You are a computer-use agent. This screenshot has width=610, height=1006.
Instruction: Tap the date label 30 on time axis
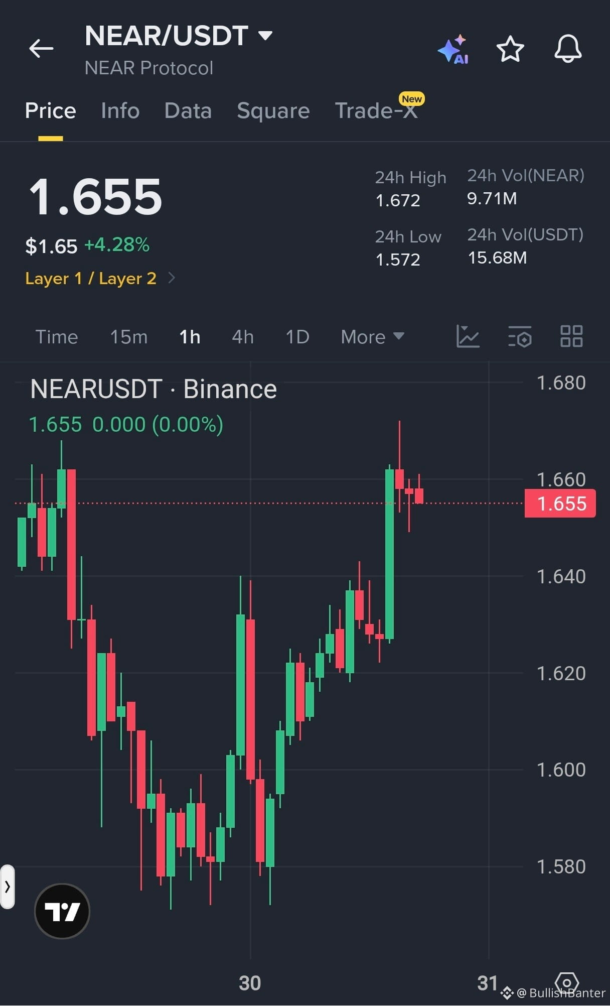(250, 983)
